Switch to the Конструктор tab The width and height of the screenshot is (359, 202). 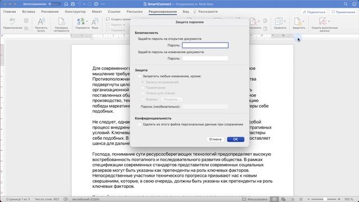coord(75,11)
